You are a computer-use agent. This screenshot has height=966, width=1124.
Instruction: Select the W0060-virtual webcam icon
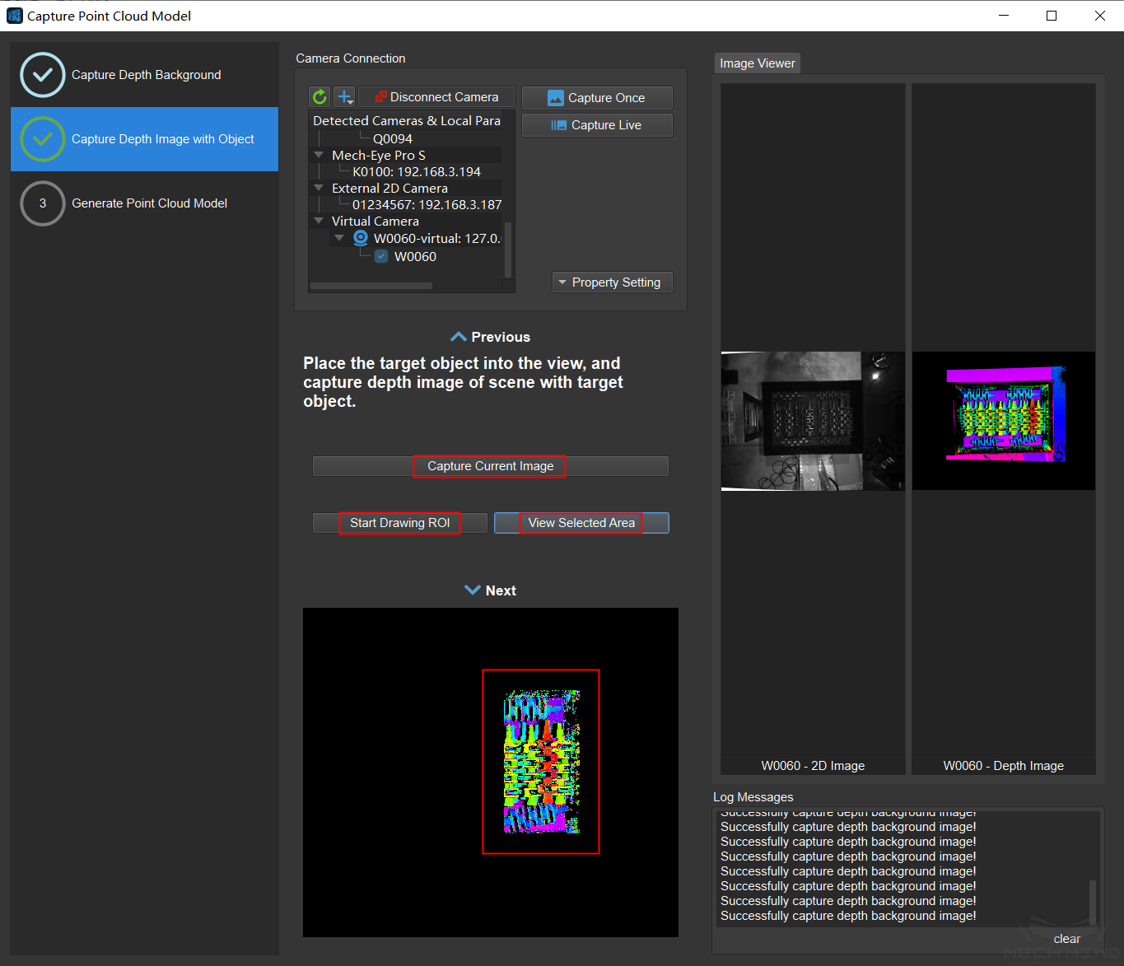click(361, 238)
